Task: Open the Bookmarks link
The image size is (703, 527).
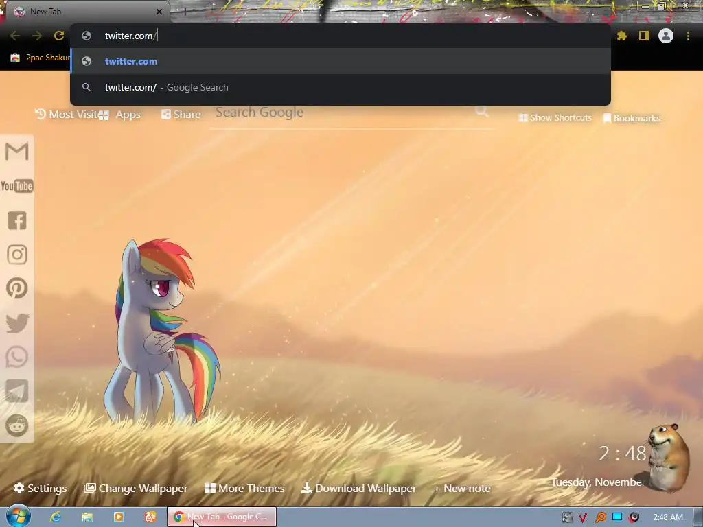Action: (632, 118)
